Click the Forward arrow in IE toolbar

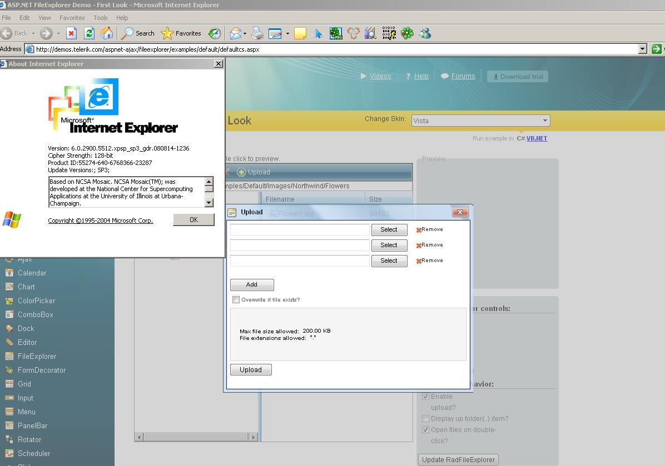(46, 33)
